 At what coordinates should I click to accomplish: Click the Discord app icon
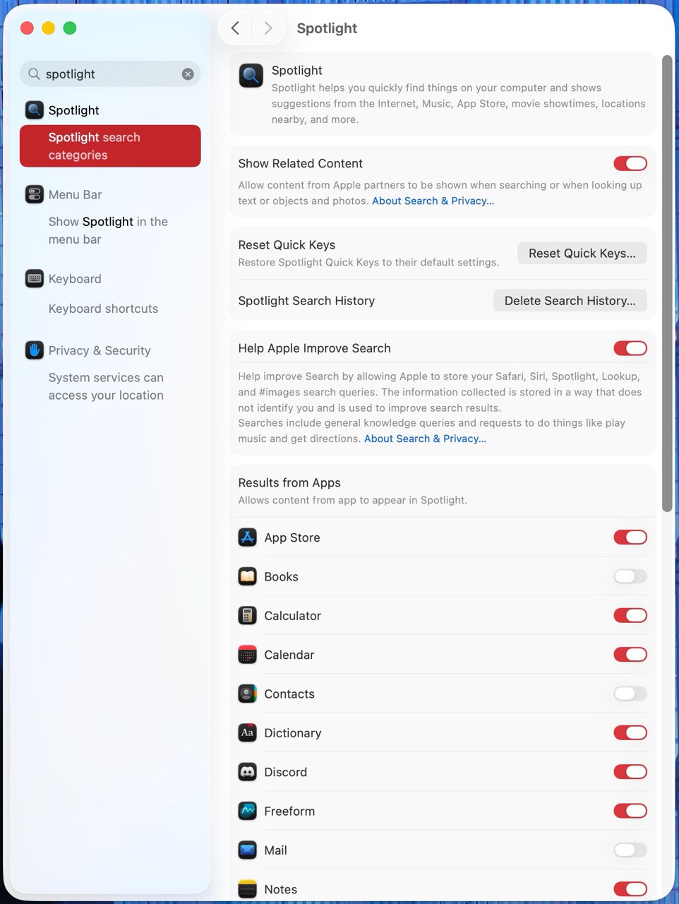(247, 772)
